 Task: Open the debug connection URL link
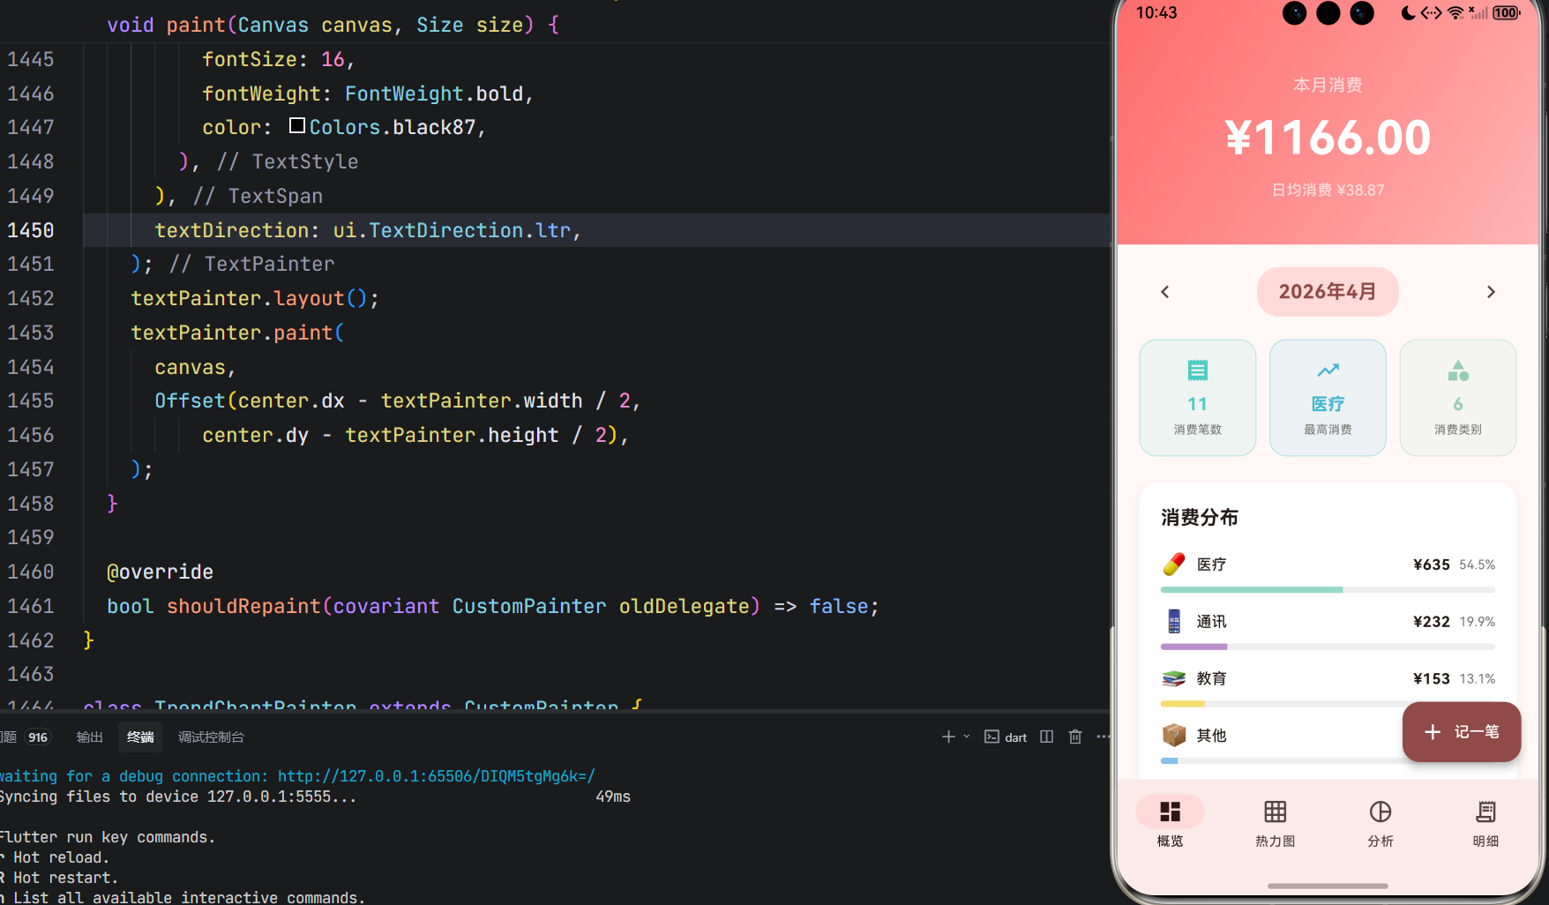pos(436,776)
